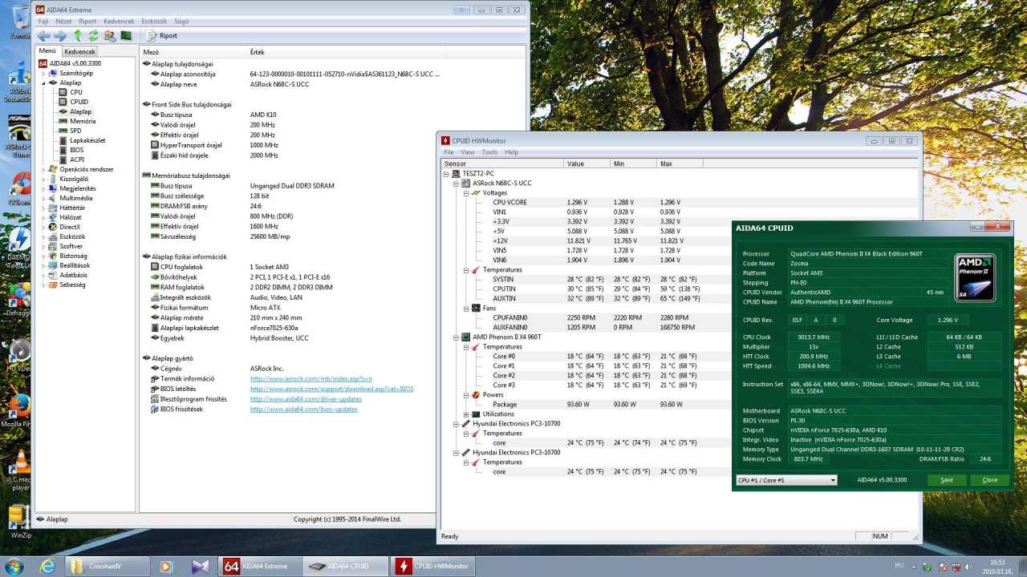Click Close button in AIDA64 CPUID
The height and width of the screenshot is (577, 1027).
[x=990, y=480]
